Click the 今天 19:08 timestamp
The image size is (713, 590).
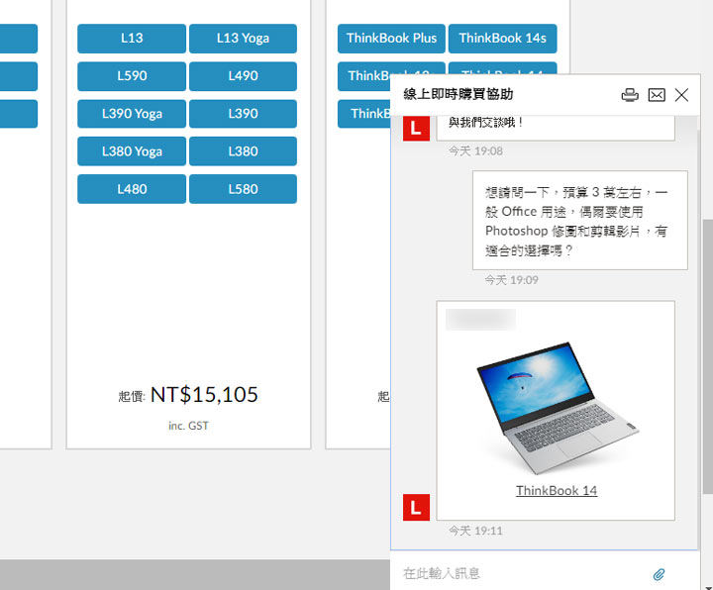(x=475, y=150)
